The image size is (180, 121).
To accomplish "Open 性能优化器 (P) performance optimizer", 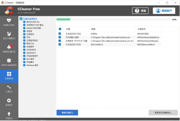I will (x=9, y=49).
